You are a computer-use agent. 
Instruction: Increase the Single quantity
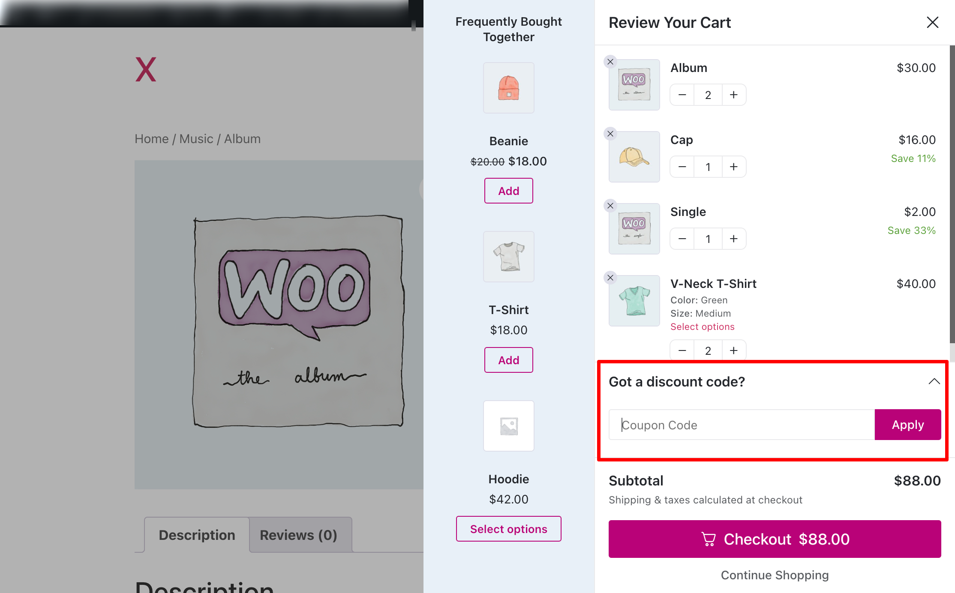click(x=734, y=239)
